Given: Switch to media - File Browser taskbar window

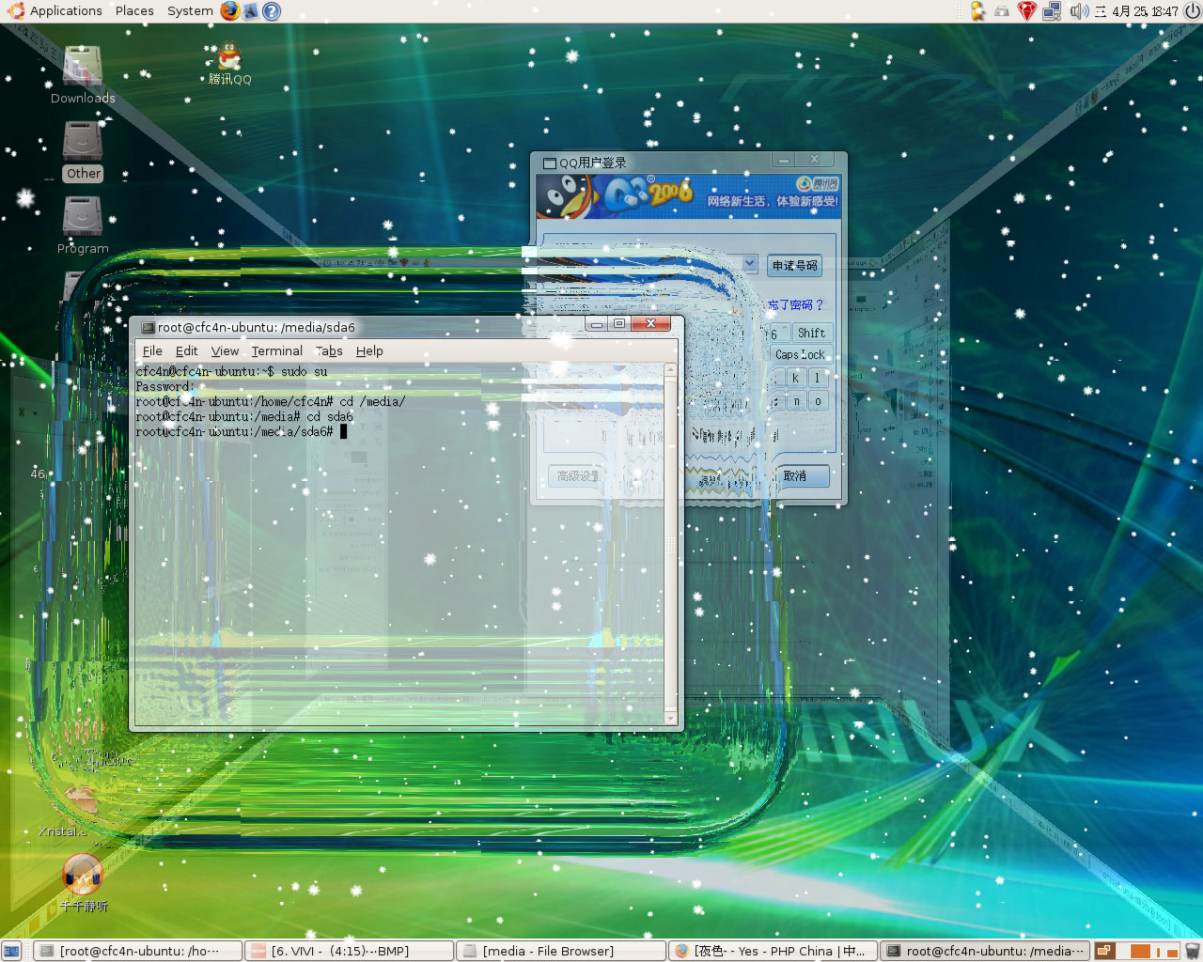Looking at the screenshot, I should tap(561, 951).
